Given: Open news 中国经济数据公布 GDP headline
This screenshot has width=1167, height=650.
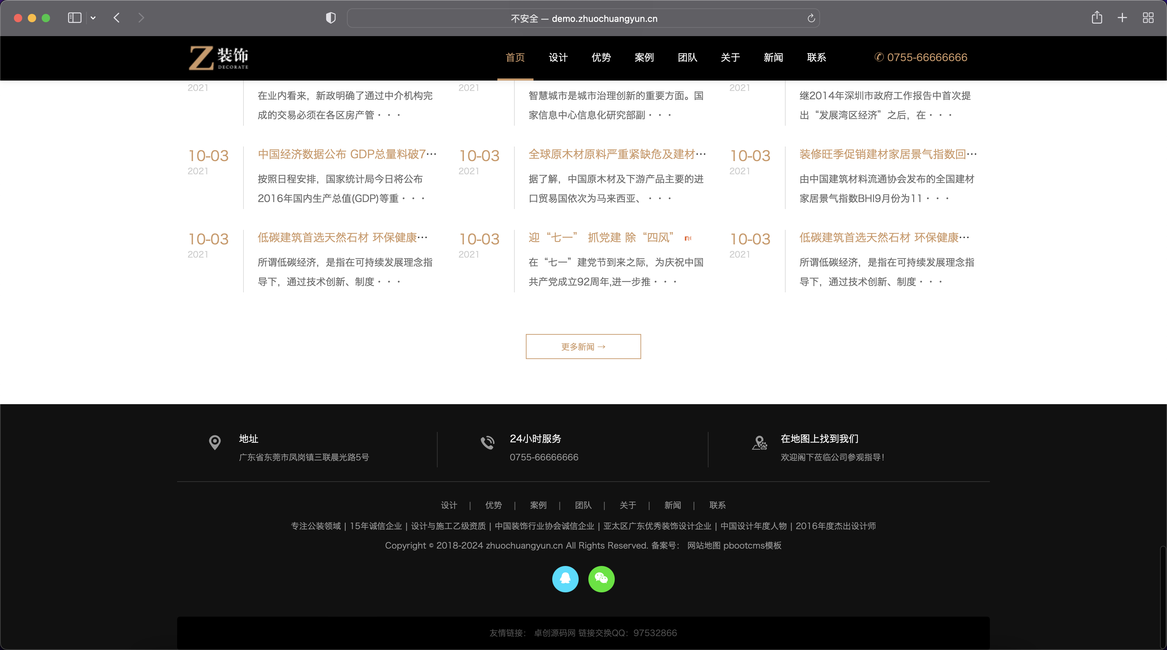Looking at the screenshot, I should pos(347,155).
